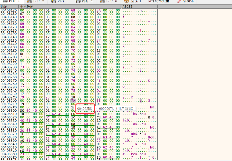Select the 内存 5 dump tab

[x=112, y=1]
